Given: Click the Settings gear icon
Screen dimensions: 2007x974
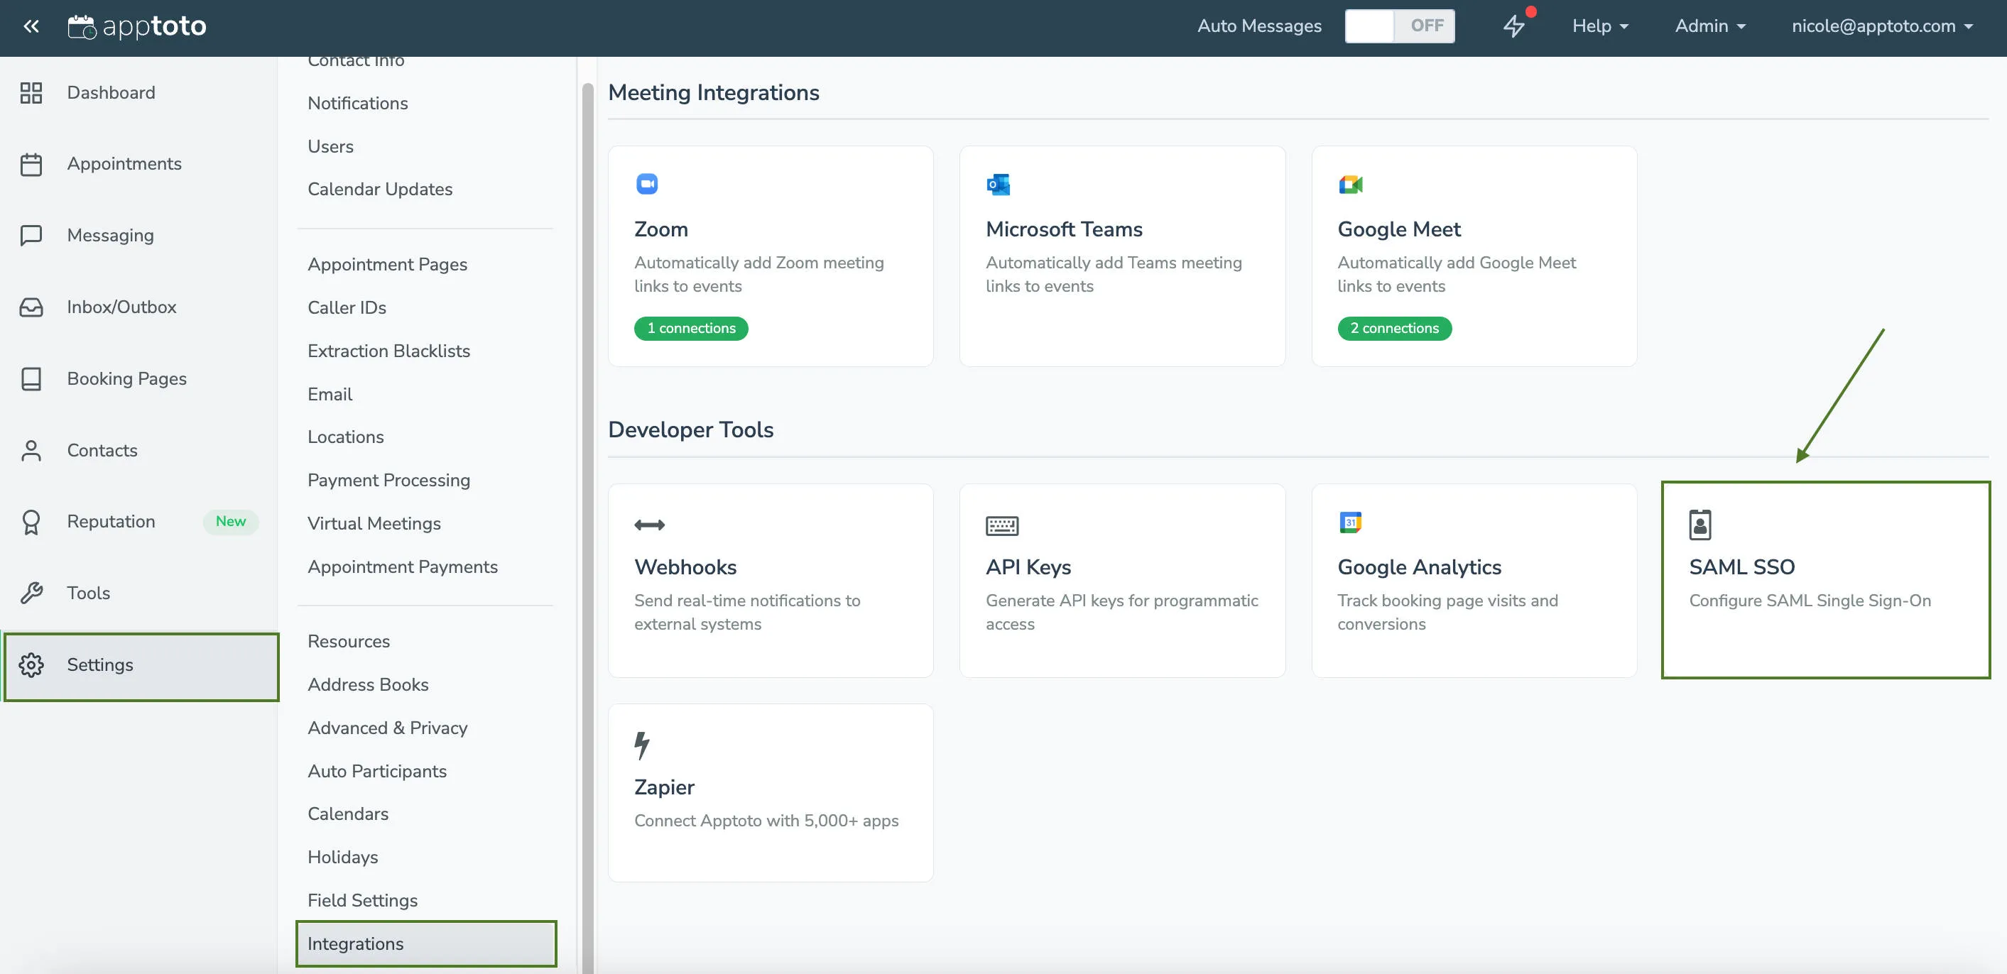Looking at the screenshot, I should tap(31, 665).
